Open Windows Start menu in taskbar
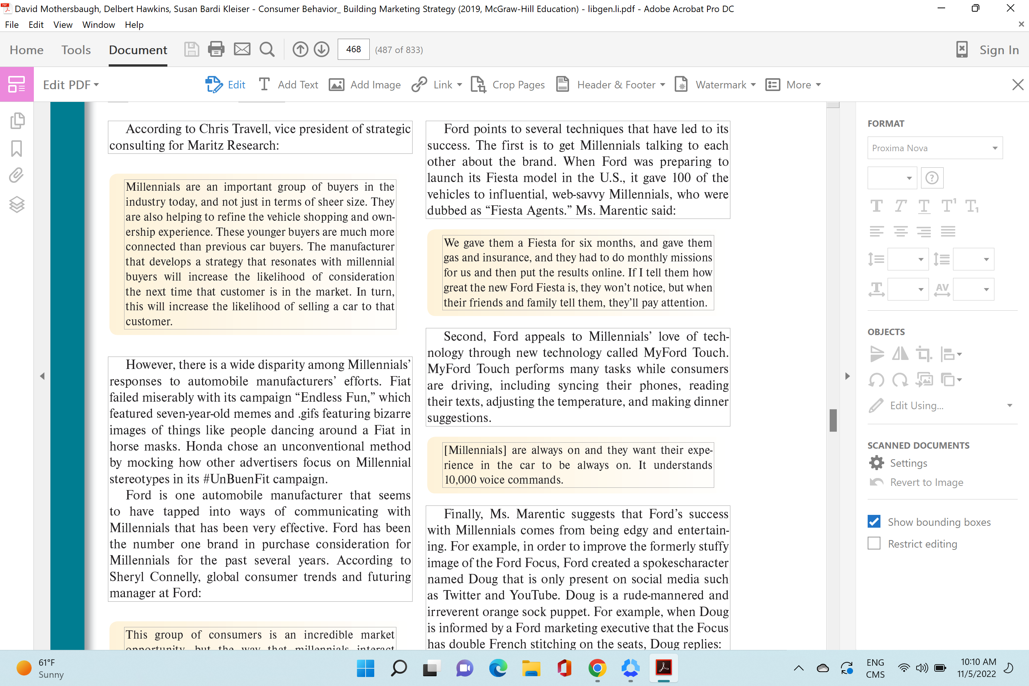Image resolution: width=1029 pixels, height=686 pixels. point(365,668)
